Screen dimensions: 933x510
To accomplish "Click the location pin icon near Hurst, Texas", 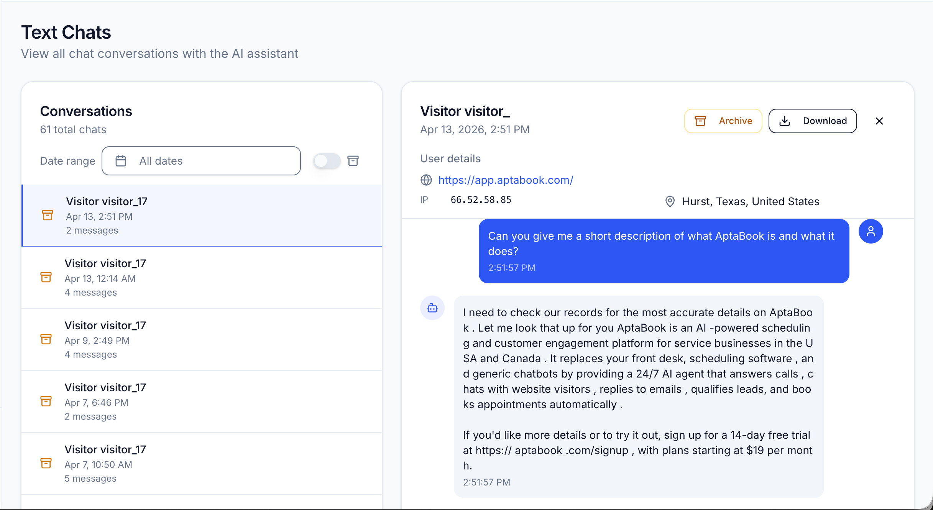I will (x=670, y=201).
